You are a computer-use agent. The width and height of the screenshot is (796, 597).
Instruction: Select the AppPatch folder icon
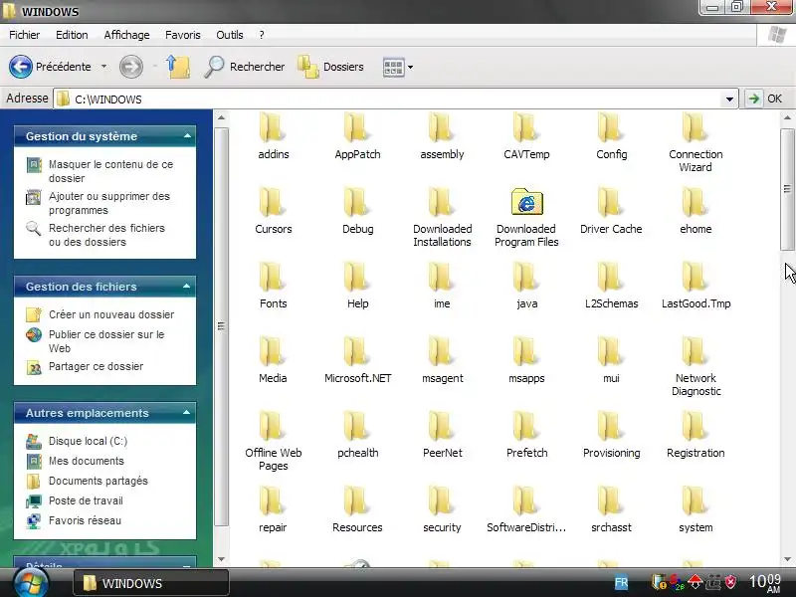click(x=357, y=127)
